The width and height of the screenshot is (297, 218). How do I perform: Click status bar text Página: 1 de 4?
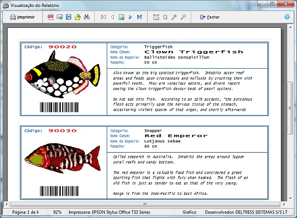click(26, 212)
